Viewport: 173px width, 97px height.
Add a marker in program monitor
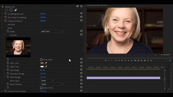(105, 60)
